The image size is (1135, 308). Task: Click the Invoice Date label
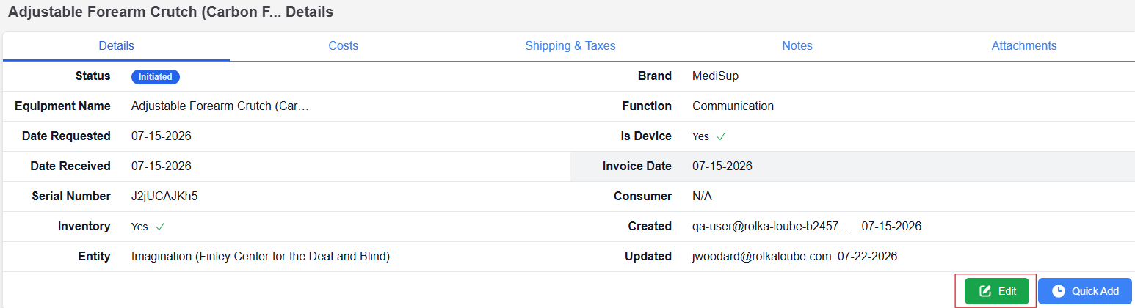pos(637,166)
